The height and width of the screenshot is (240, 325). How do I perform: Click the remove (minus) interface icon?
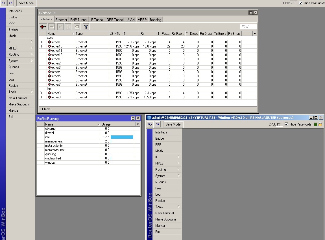52,27
